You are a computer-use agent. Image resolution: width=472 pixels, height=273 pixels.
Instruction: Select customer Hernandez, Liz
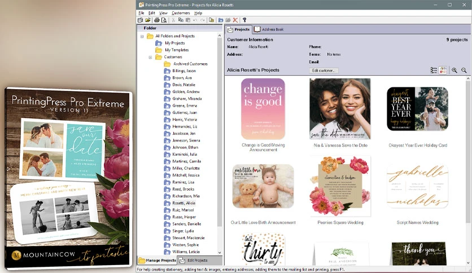tap(185, 126)
